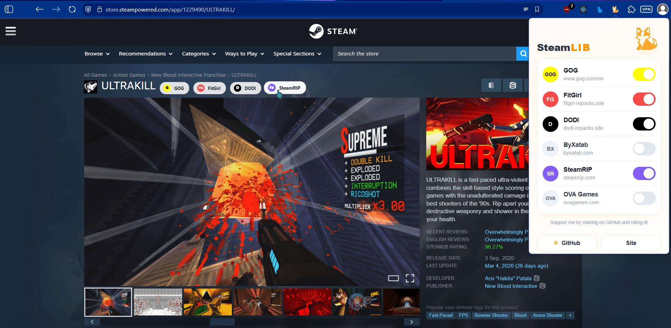Disable the GOG toggle in SteamLIB
Screen dimensions: 671x328
coord(644,74)
